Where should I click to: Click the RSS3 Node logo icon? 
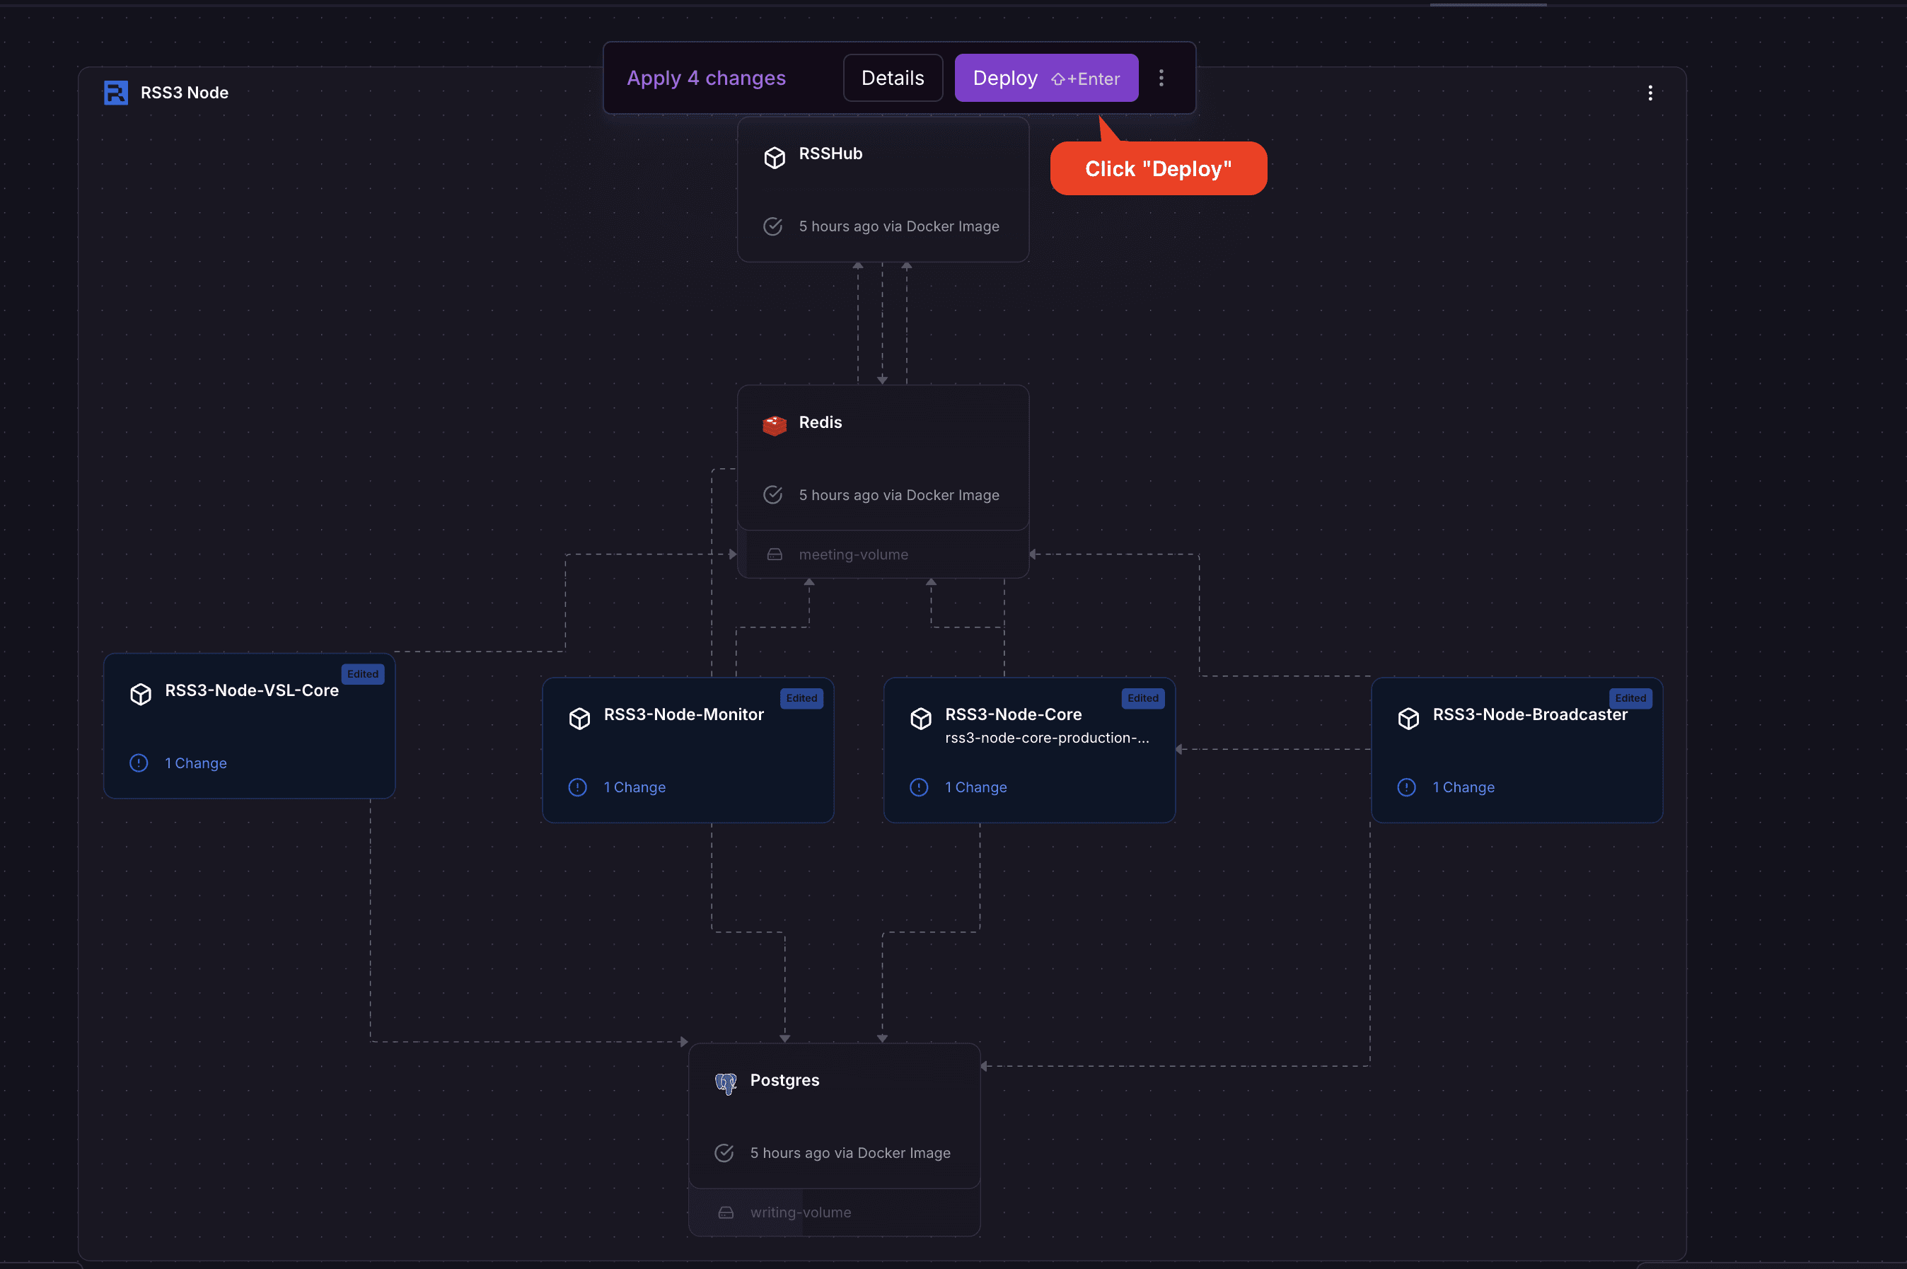(x=116, y=93)
